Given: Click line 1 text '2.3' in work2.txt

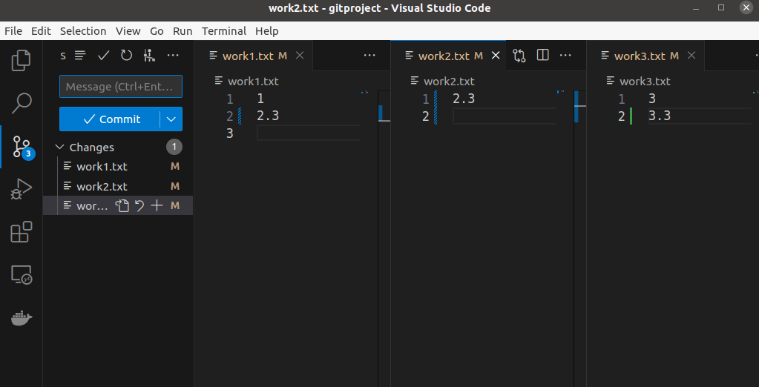Looking at the screenshot, I should 464,99.
